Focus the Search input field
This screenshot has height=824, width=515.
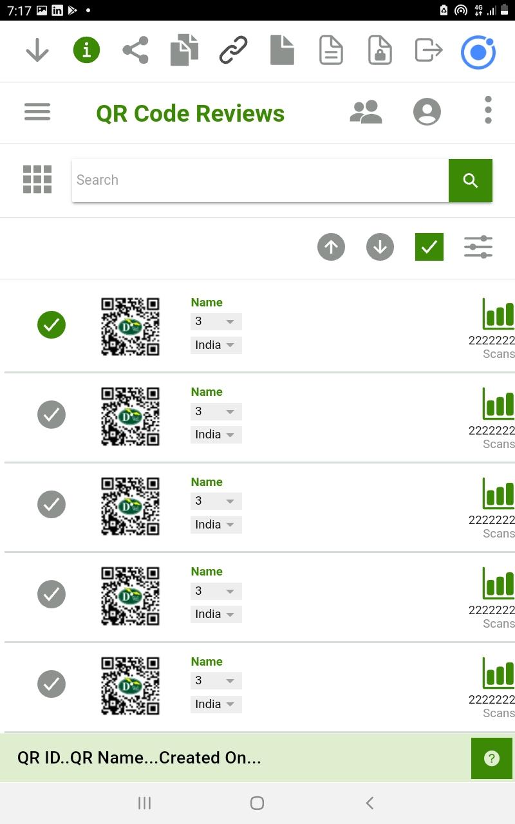pos(260,180)
